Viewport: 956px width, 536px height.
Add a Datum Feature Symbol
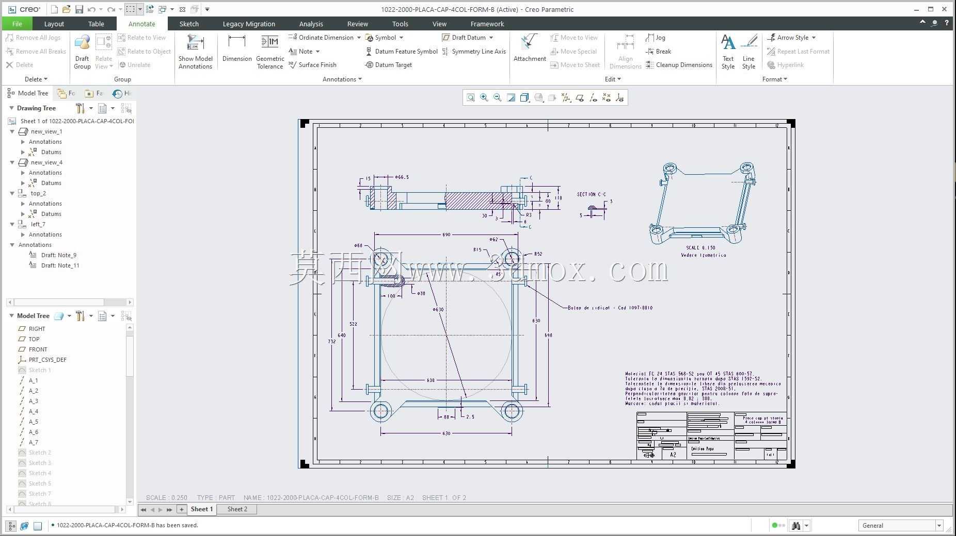(402, 52)
